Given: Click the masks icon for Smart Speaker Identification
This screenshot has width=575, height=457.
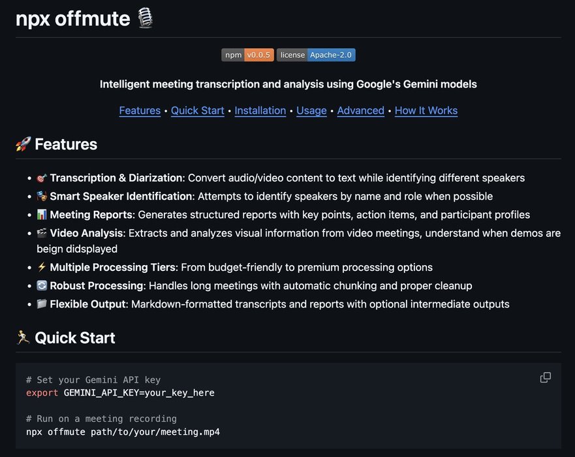Looking at the screenshot, I should 42,197.
